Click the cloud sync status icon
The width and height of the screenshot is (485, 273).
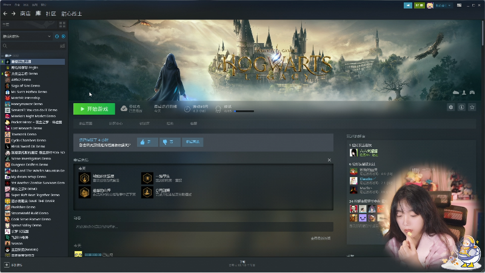[124, 109]
